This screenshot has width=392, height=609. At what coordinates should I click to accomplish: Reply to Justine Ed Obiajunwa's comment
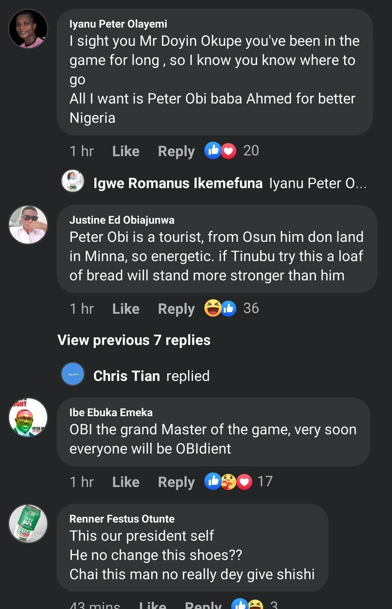(176, 309)
